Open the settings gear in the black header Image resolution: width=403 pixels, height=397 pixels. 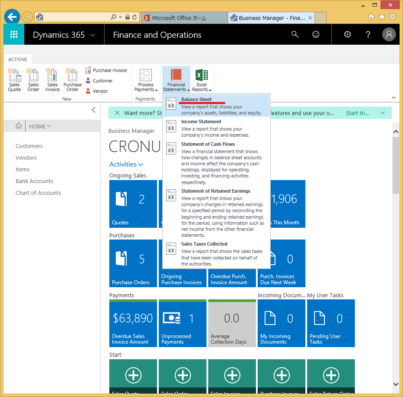tap(347, 34)
